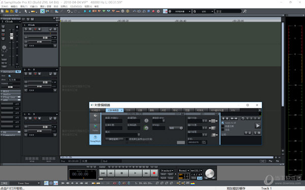Open the tempo bpm dropdown in transport
The height and width of the screenshot is (190, 305).
[196, 171]
